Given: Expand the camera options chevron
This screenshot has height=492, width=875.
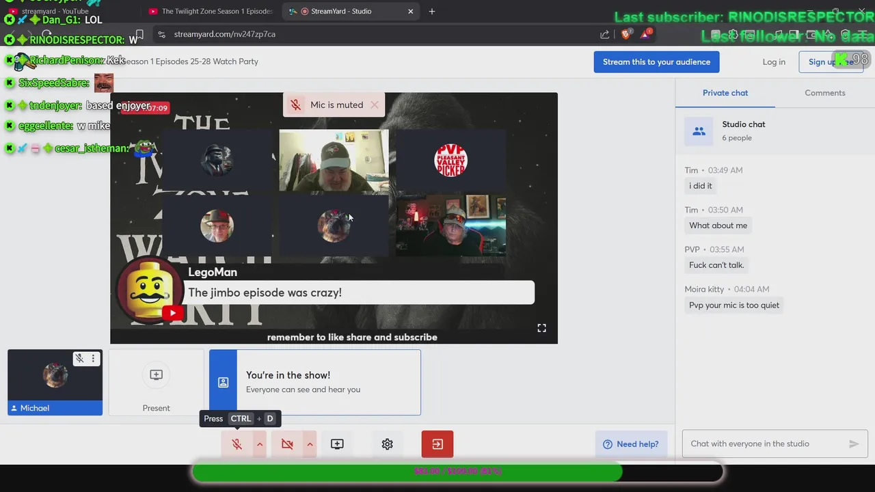Looking at the screenshot, I should [x=310, y=444].
